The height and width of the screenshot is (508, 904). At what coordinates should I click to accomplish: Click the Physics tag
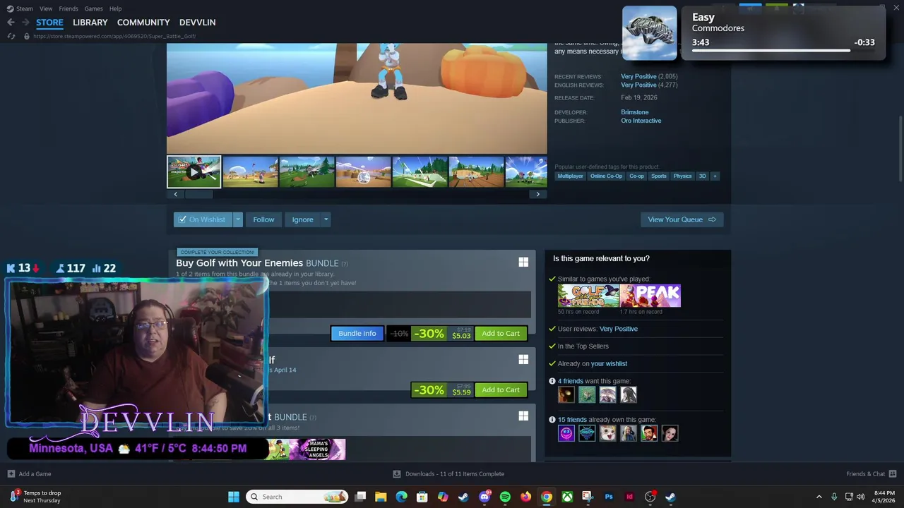(x=682, y=176)
